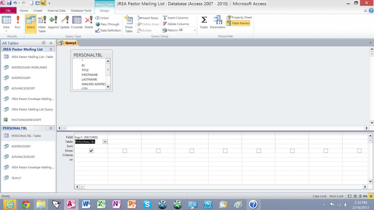Open the query Parameters dialog
Image resolution: width=374 pixels, height=210 pixels.
(x=218, y=23)
